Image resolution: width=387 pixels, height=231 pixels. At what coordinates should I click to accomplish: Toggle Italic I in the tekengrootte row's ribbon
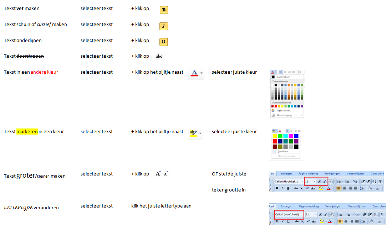[282, 188]
